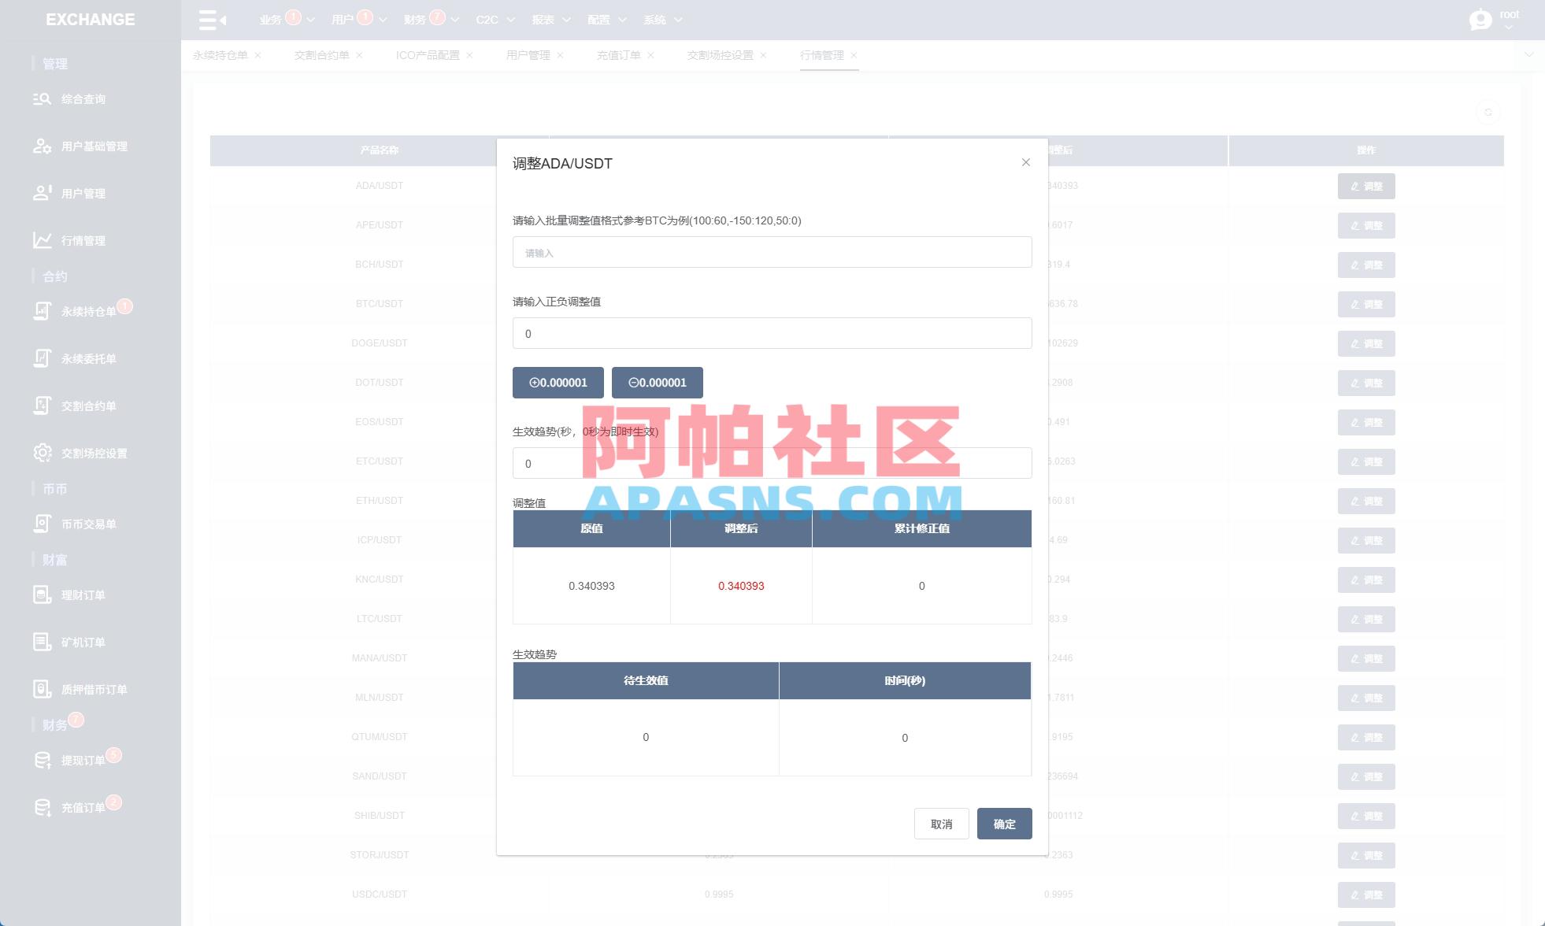Open the root account dropdown

pos(1510,20)
